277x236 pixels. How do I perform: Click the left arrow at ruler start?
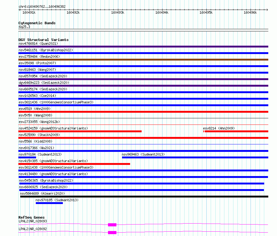point(19,10)
